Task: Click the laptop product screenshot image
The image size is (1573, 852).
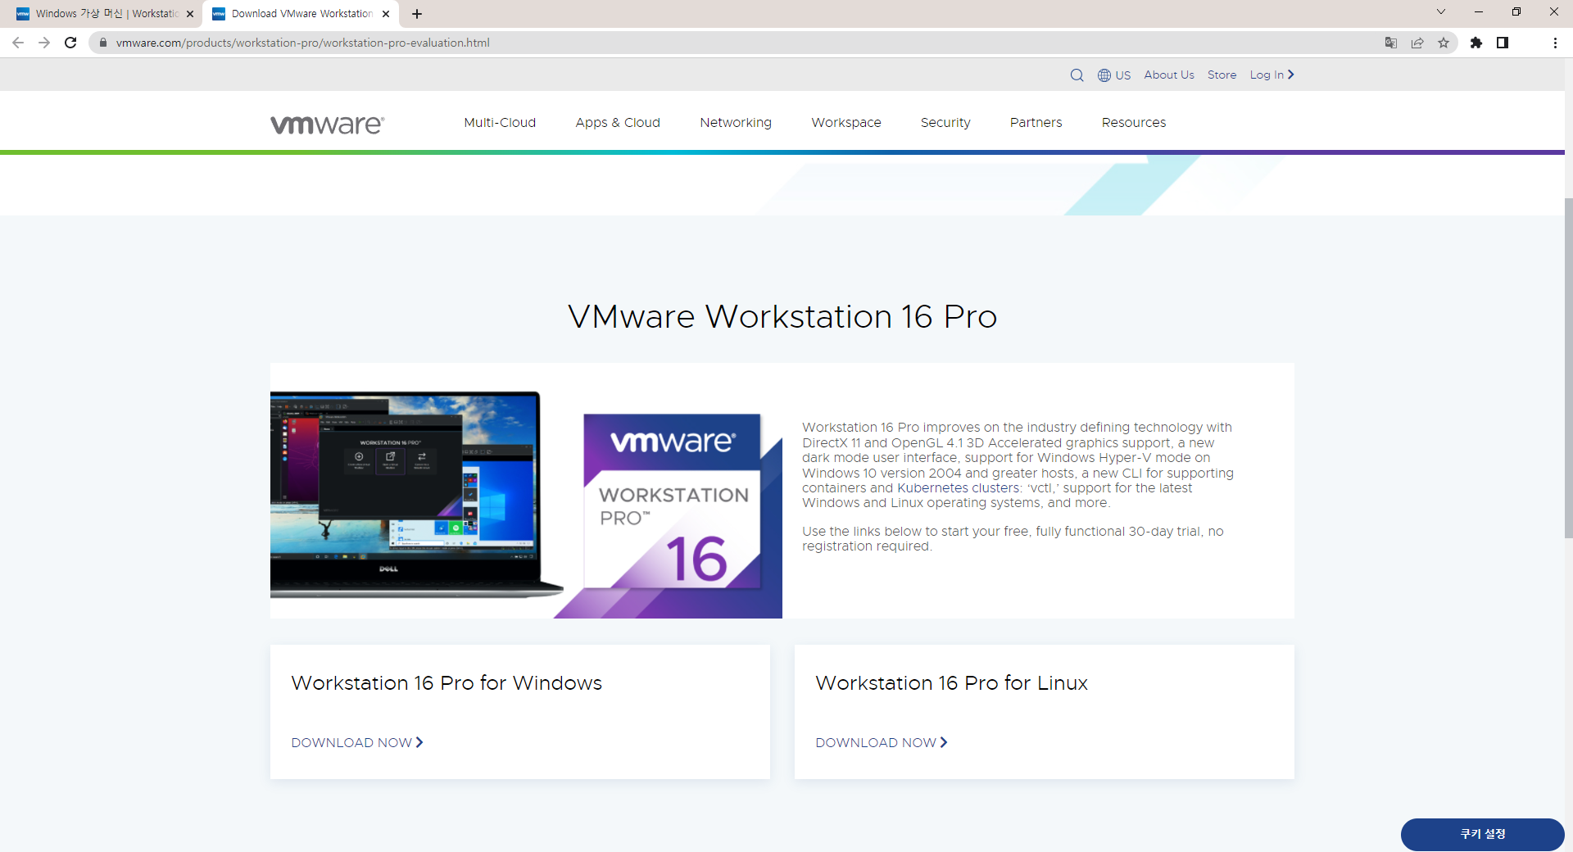Action: [416, 494]
